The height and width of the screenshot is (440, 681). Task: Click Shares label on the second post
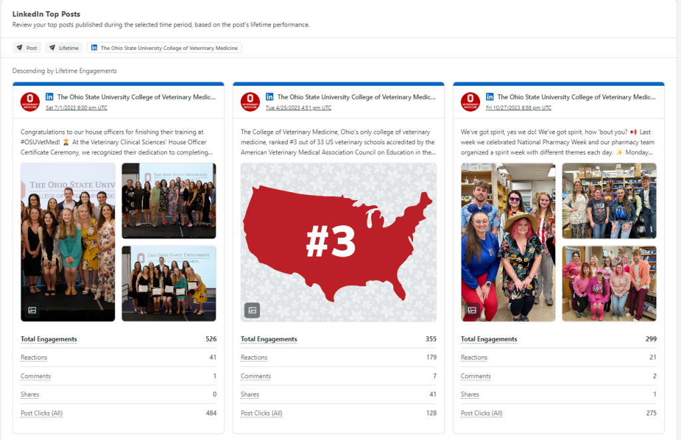coord(250,395)
